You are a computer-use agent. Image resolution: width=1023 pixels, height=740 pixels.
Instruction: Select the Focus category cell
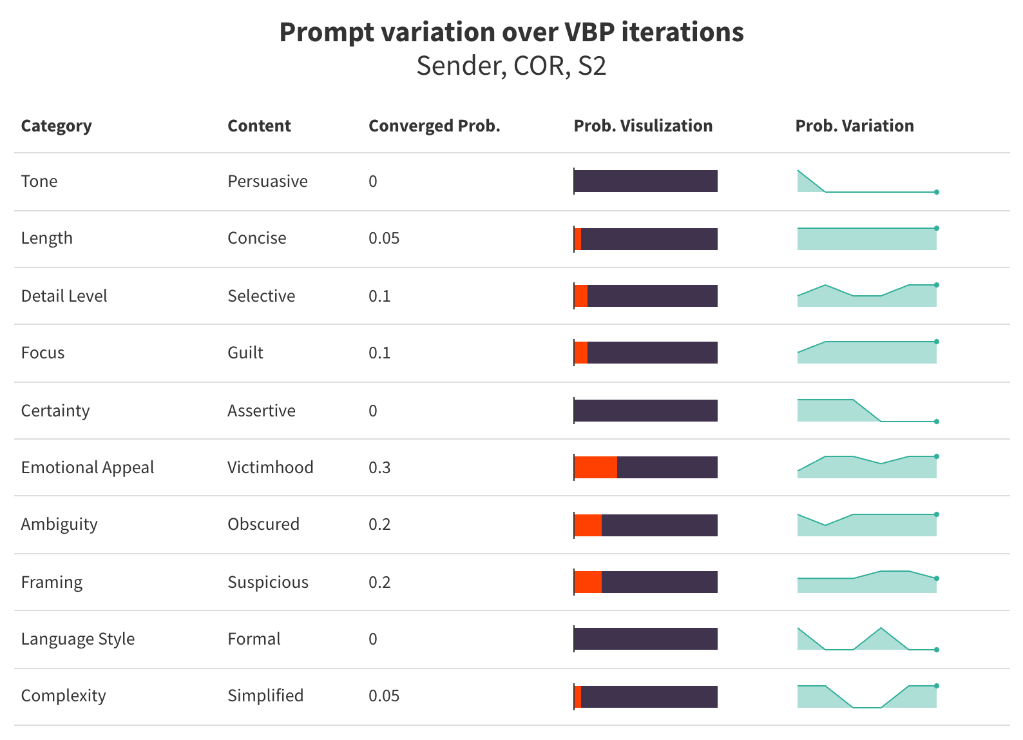tap(43, 353)
